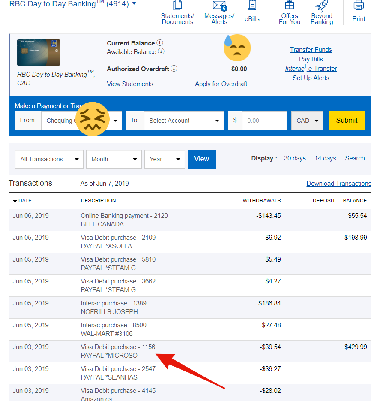Viewport: 380px width, 401px height.
Task: Click the RBC client card image
Action: point(39,52)
